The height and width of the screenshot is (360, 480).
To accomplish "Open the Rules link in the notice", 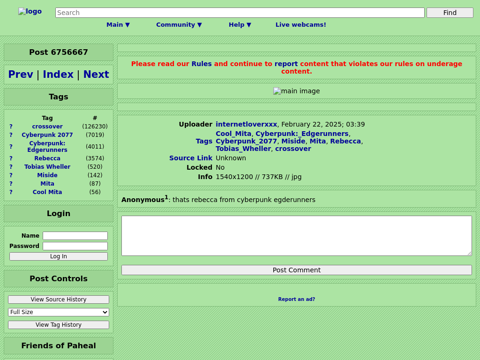I will click(201, 64).
